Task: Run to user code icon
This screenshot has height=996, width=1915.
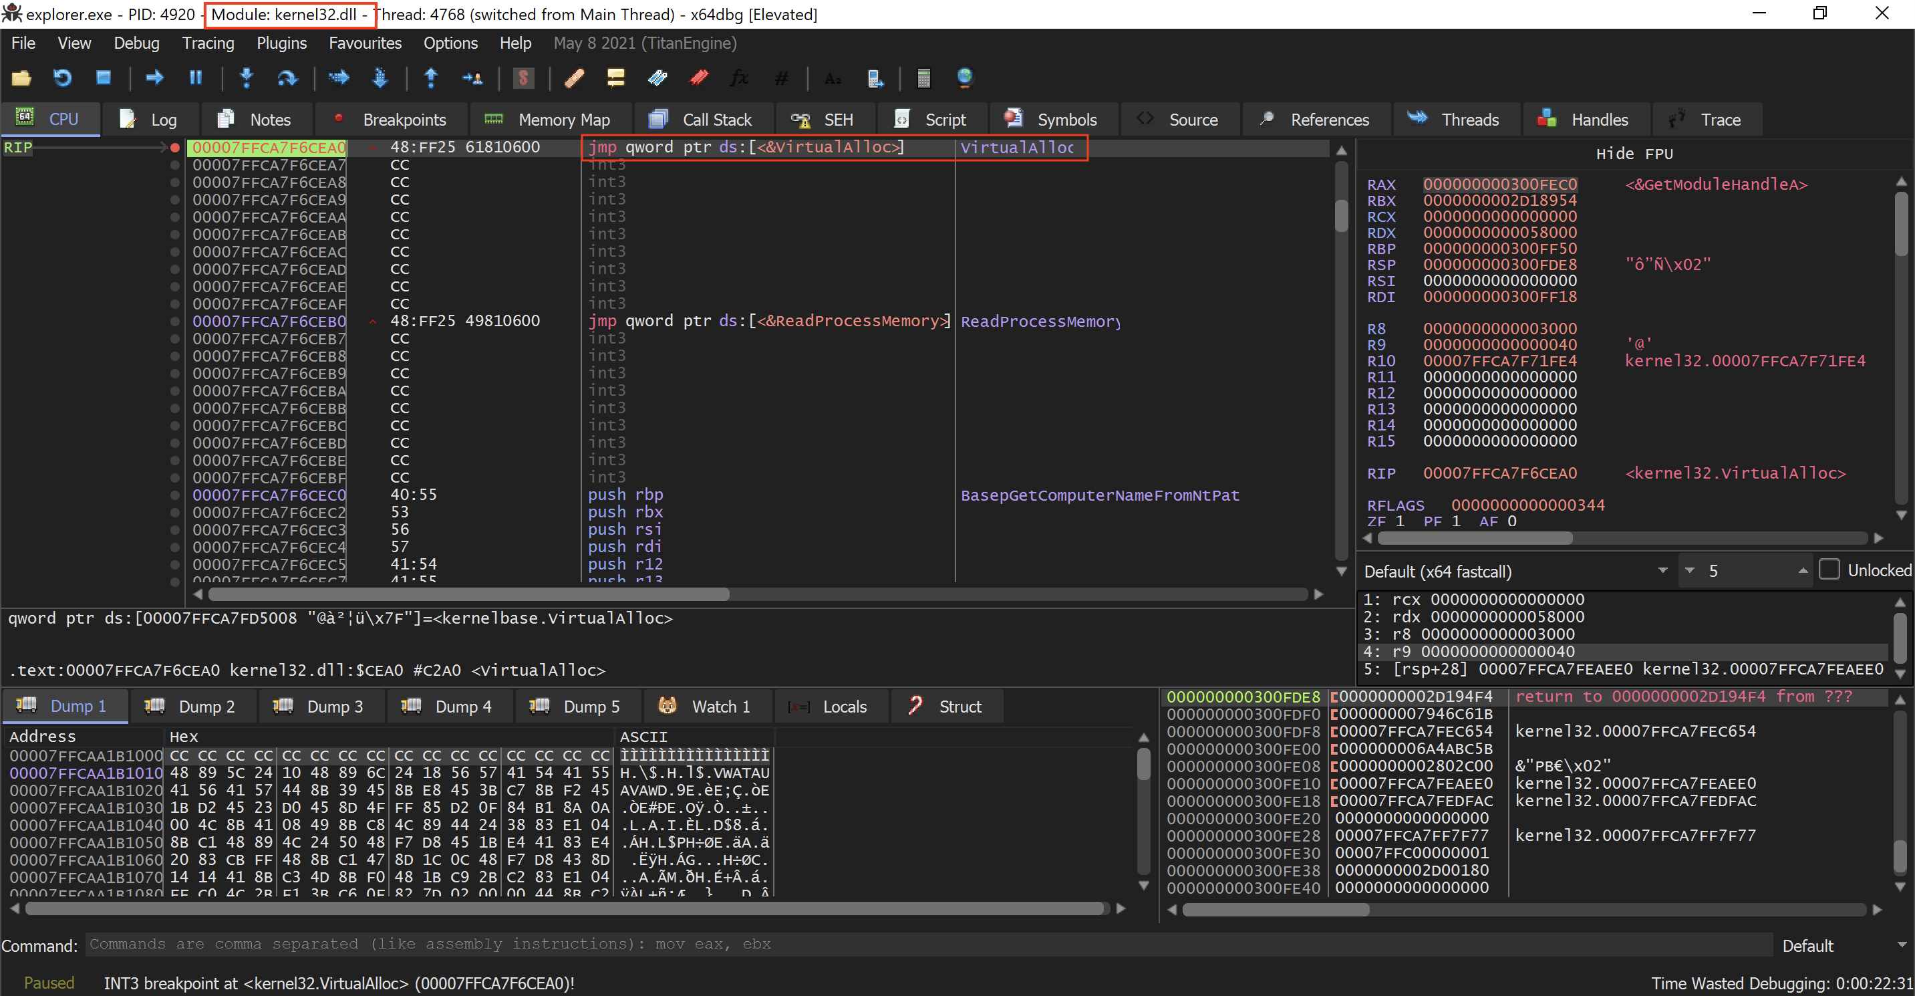Action: 472,78
